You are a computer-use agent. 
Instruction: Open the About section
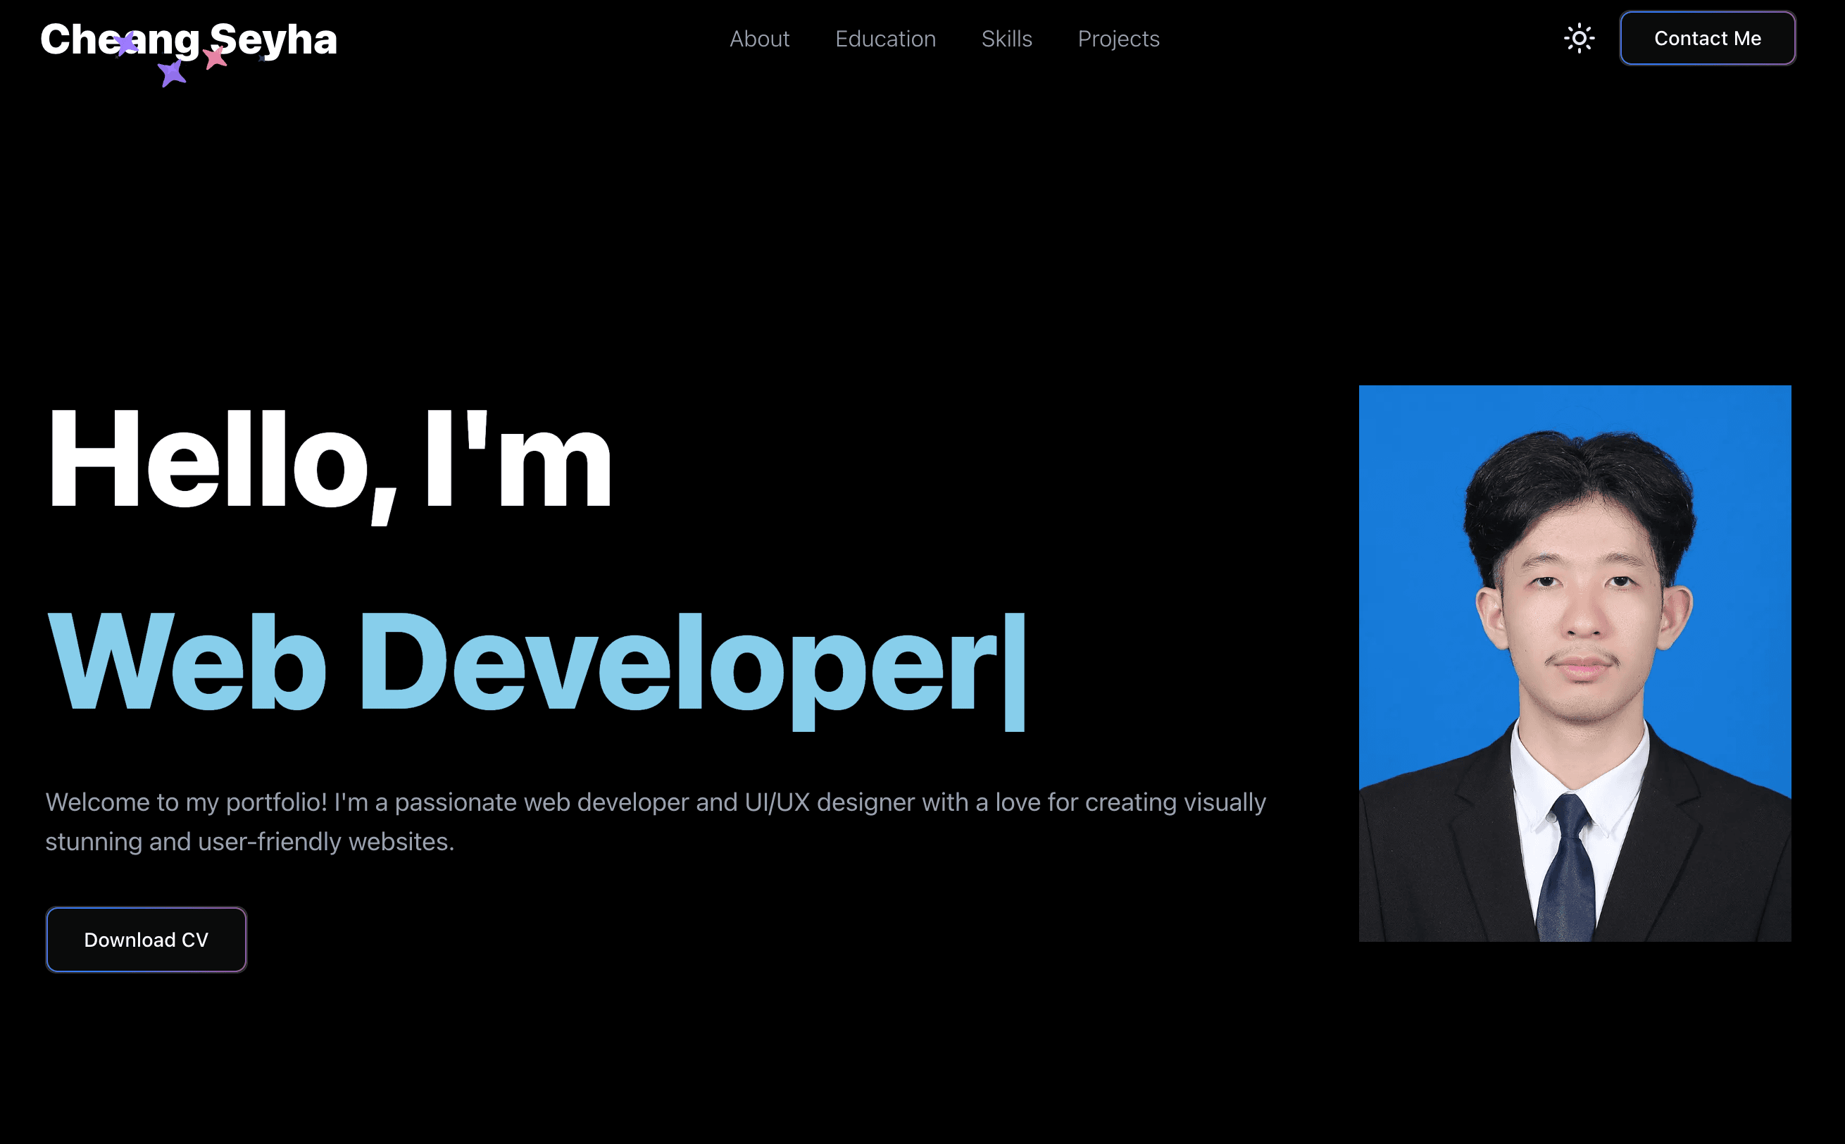click(760, 39)
